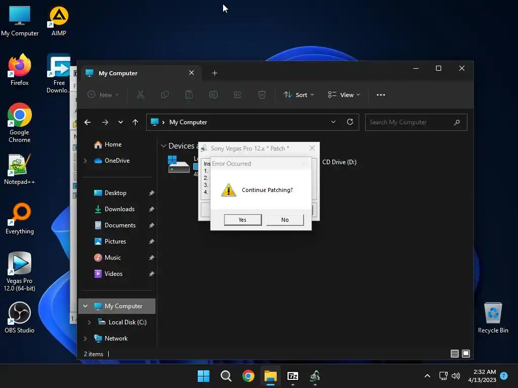Expand the Network tree node

point(85,338)
